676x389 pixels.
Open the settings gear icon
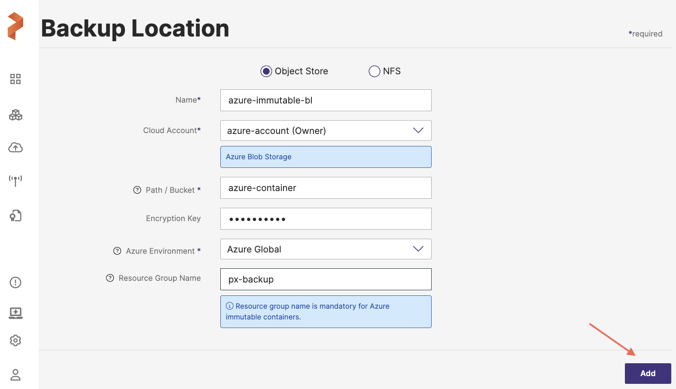click(x=15, y=340)
